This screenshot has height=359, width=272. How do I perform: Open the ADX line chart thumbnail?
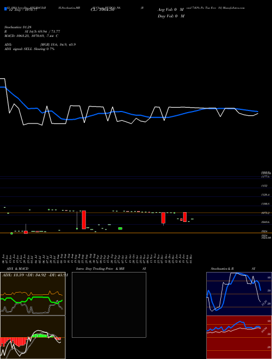coord(33,294)
